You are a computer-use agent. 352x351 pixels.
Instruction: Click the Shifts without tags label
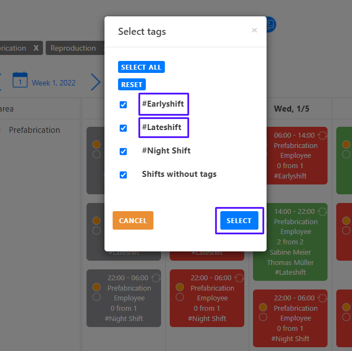tap(179, 174)
